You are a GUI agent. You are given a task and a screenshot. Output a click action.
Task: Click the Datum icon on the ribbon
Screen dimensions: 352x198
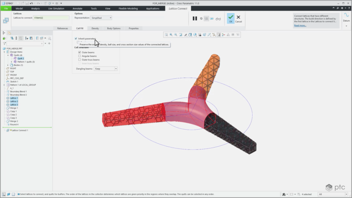346,17
